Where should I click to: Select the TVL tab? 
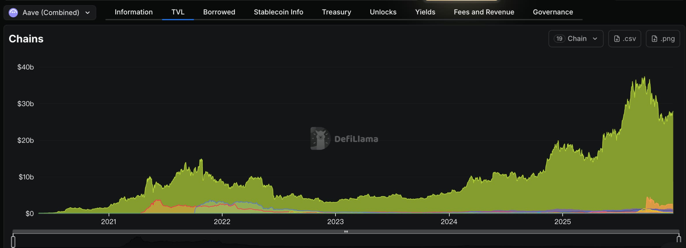(x=178, y=12)
